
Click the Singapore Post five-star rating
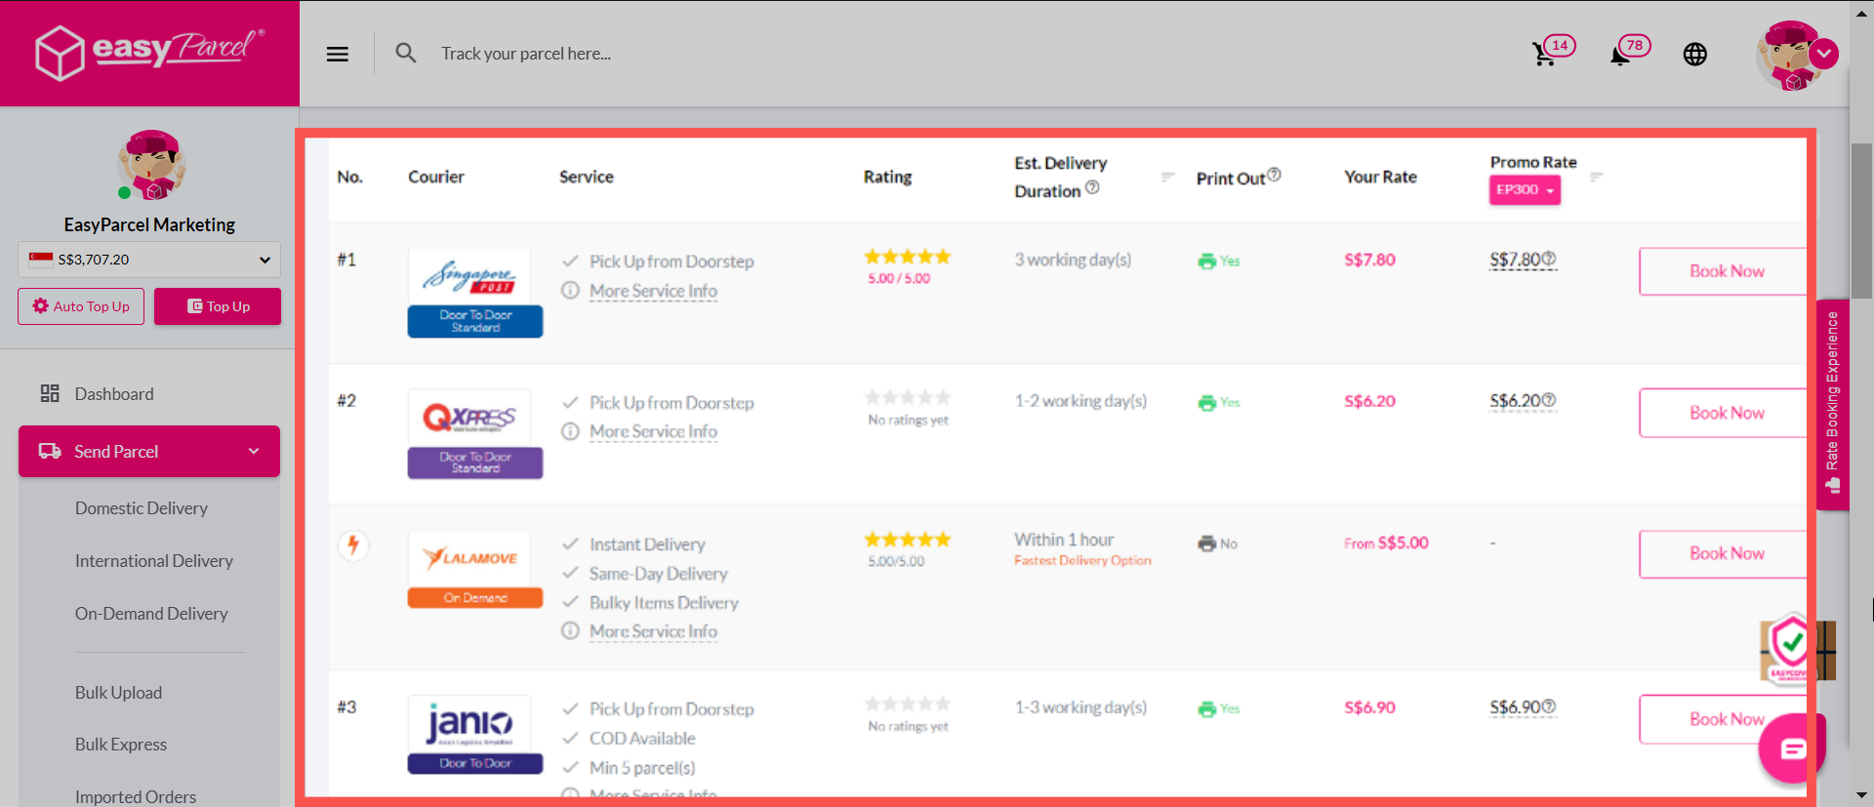pyautogui.click(x=907, y=257)
